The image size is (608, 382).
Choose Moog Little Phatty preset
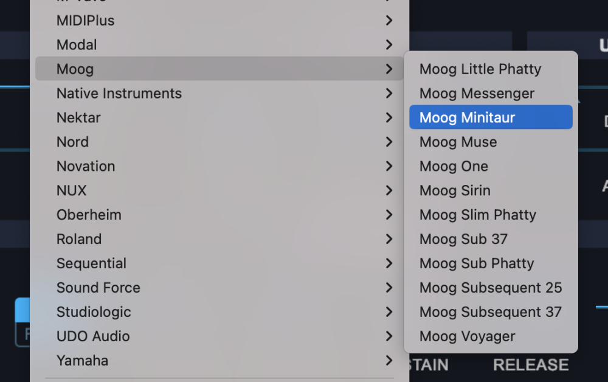tap(480, 69)
